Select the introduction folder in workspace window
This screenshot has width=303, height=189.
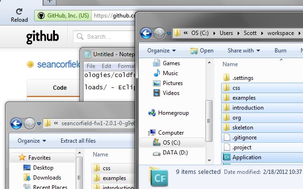[x=262, y=108]
